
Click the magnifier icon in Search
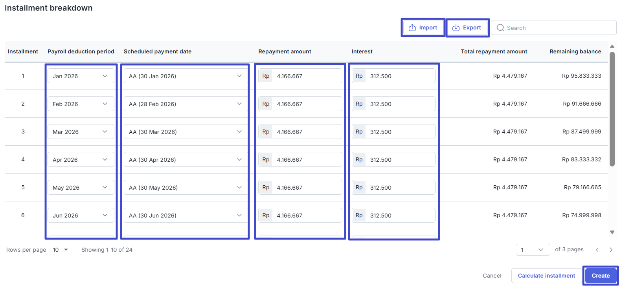tap(500, 28)
